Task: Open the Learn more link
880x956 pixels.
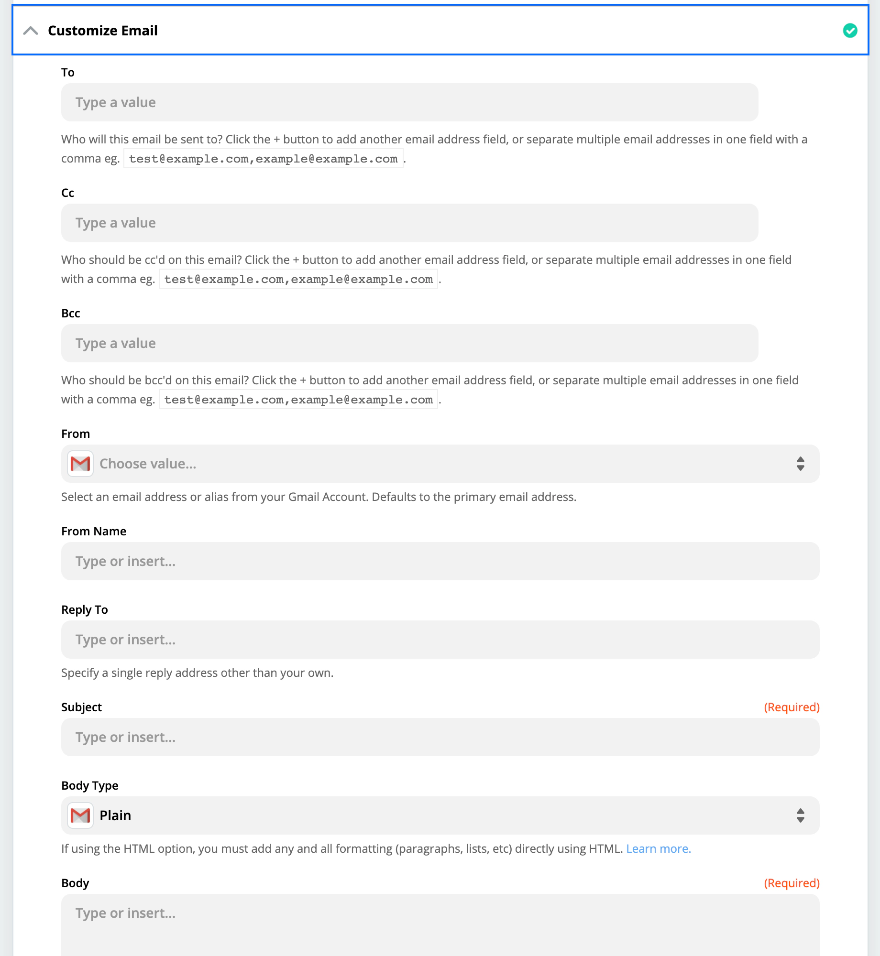Action: (658, 849)
